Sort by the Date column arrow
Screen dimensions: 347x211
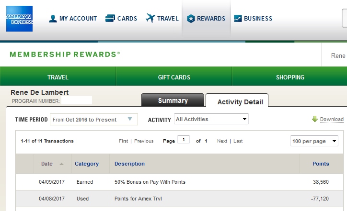pos(61,164)
